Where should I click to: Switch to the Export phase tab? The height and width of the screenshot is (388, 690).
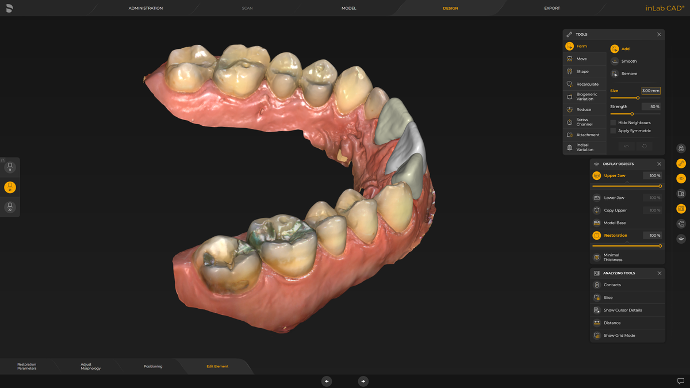[x=551, y=8]
